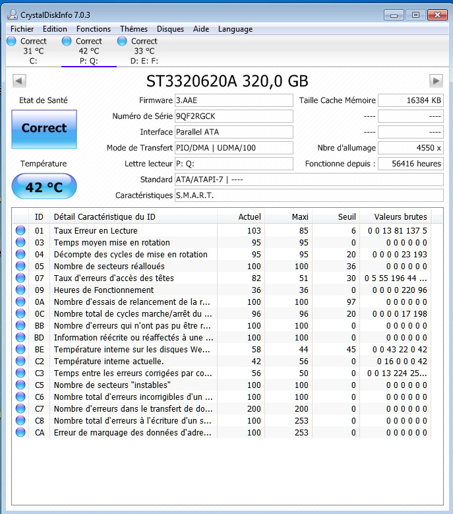Click the Détail Caractéristique du ID header

click(133, 216)
